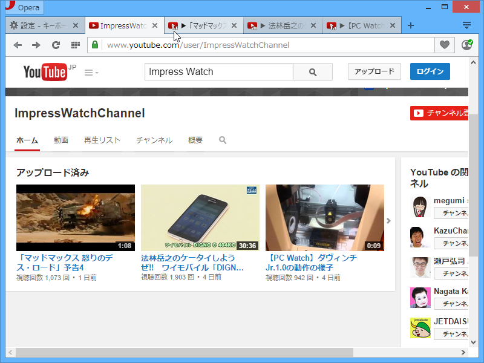Open the Mad Max trailer thumbnail
The height and width of the screenshot is (363, 484).
pos(76,218)
